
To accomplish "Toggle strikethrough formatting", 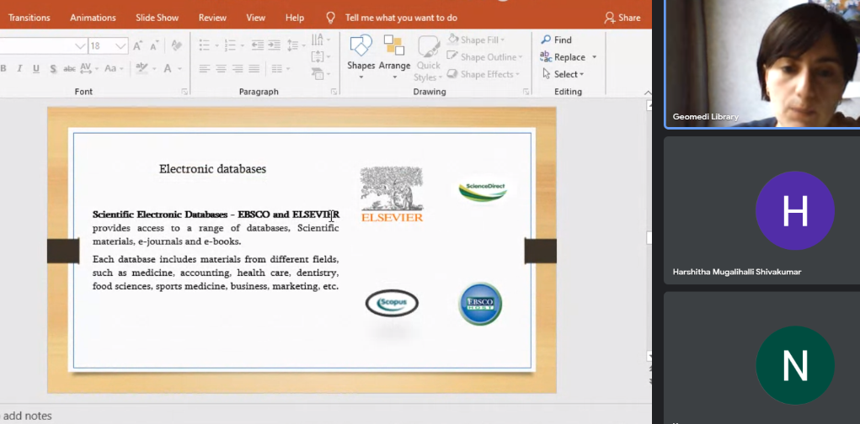I will point(69,68).
